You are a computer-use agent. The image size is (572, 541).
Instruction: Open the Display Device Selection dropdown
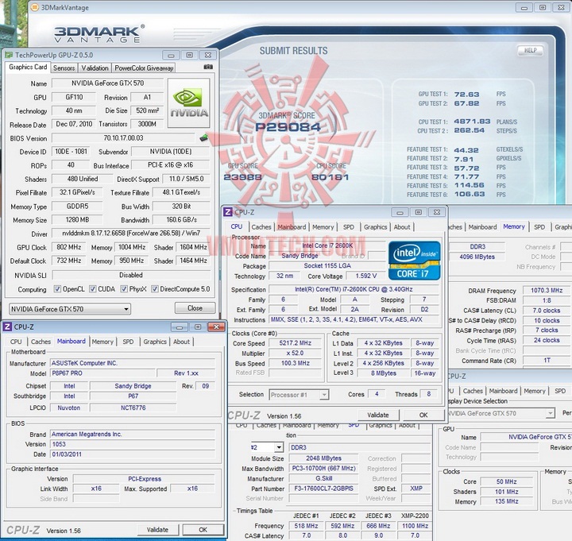(500, 413)
